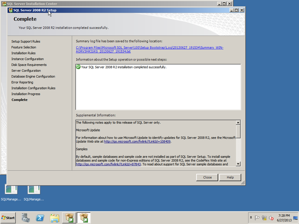Close SQL Server Installation Center window
Viewport: 299px width, 224px height.
(x=230, y=3)
